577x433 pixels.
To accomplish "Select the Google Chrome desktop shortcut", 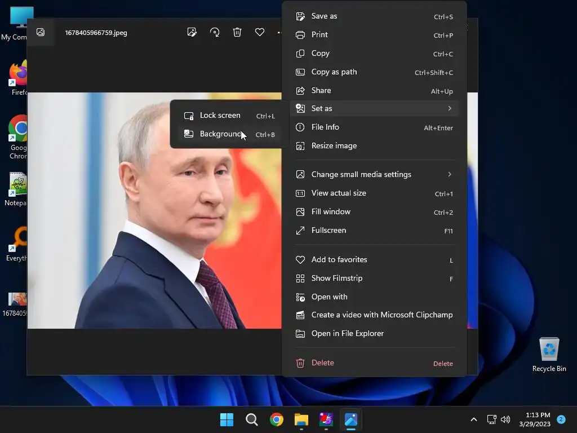I will tap(17, 138).
